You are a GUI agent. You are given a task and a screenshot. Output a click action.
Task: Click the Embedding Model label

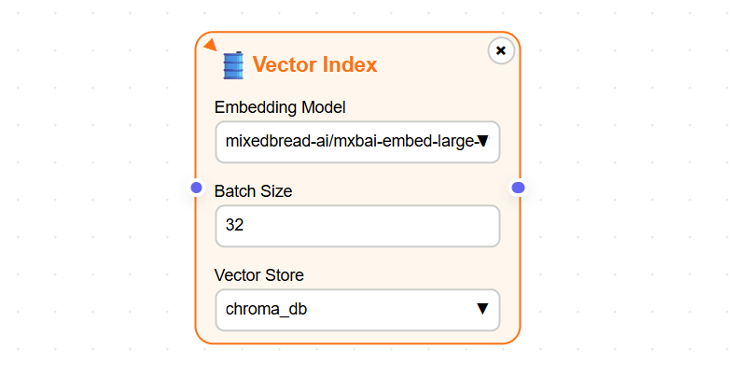tap(280, 107)
